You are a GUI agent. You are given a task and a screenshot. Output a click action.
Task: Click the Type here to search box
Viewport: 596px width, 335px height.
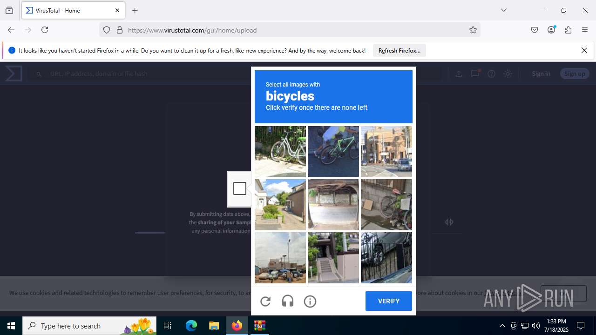(x=90, y=326)
